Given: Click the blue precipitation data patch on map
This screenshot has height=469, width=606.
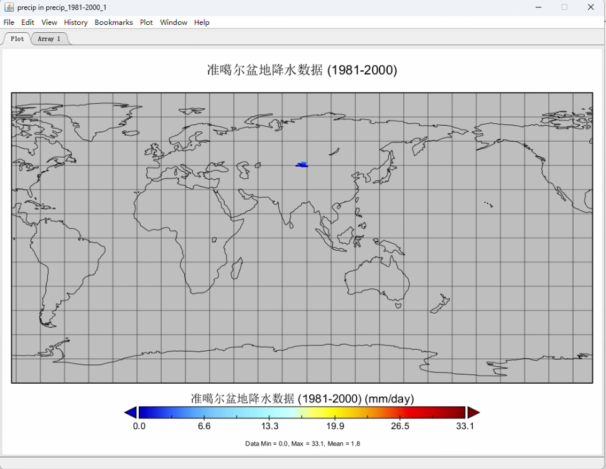Looking at the screenshot, I should click(x=302, y=165).
